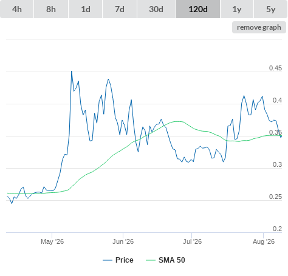Click the green SMA 50 line marker

151,260
